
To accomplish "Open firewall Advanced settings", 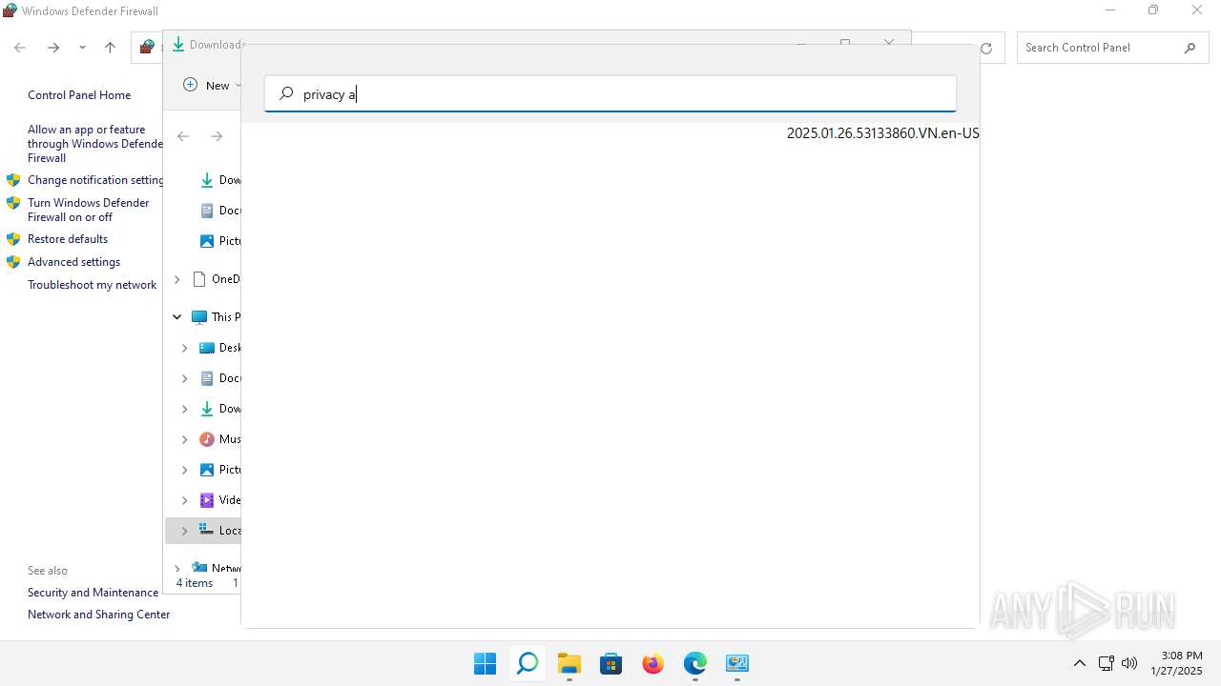I will click(73, 262).
